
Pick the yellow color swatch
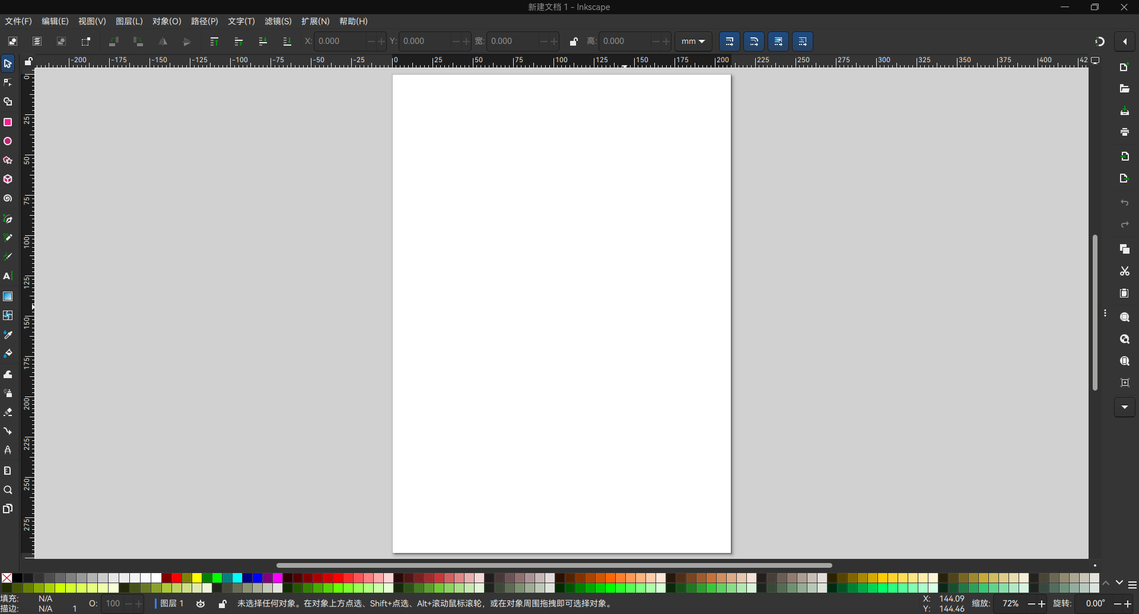[x=197, y=578]
